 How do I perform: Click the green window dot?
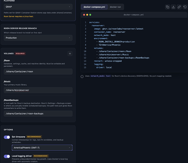click(90, 15)
